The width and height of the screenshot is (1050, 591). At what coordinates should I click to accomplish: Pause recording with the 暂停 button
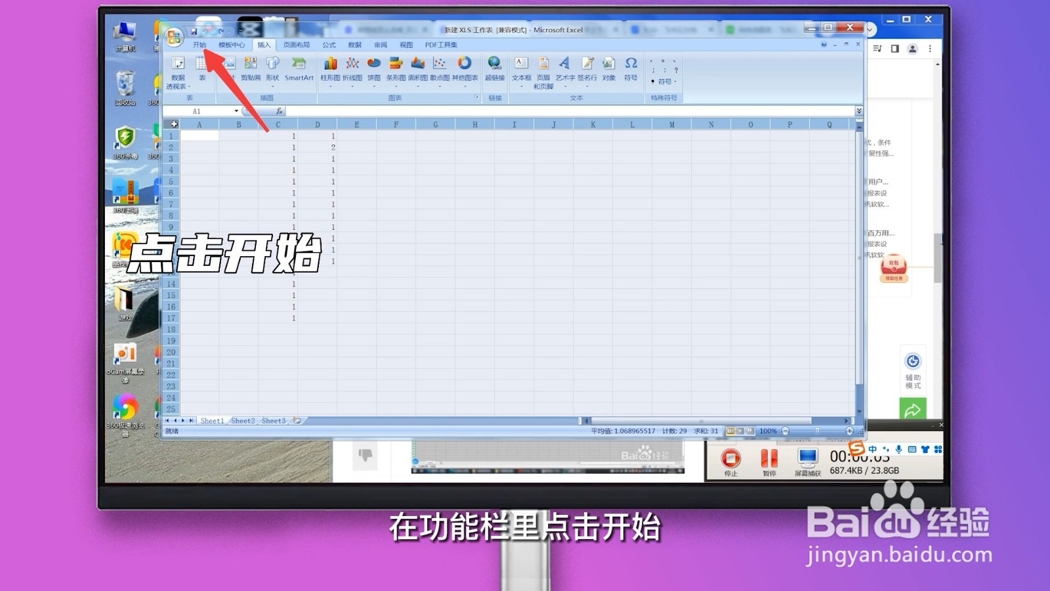pos(769,461)
